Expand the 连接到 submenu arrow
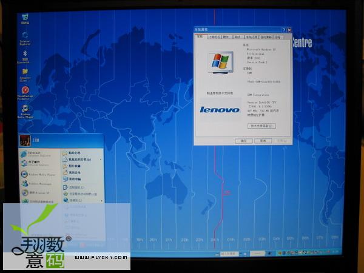The image size is (364, 273). (101, 200)
